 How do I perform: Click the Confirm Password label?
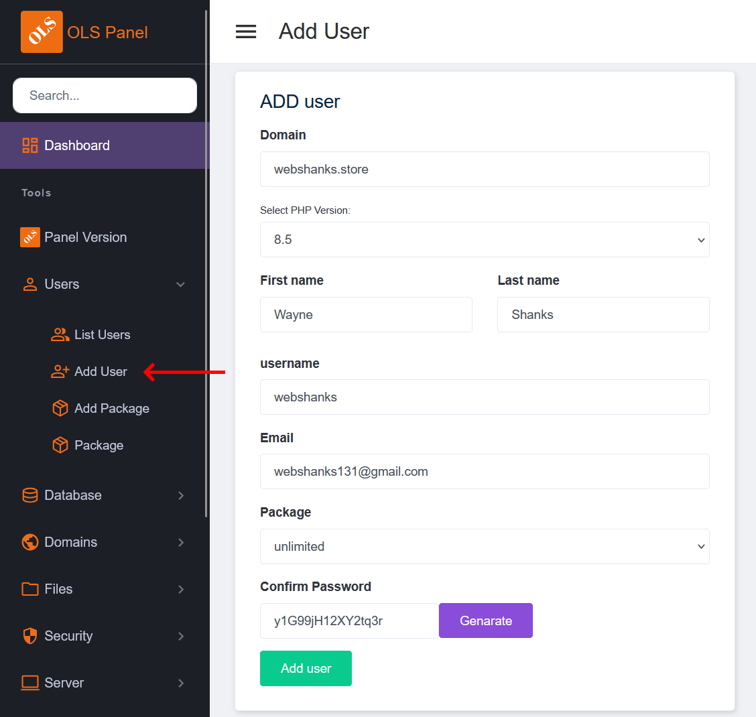pyautogui.click(x=316, y=586)
